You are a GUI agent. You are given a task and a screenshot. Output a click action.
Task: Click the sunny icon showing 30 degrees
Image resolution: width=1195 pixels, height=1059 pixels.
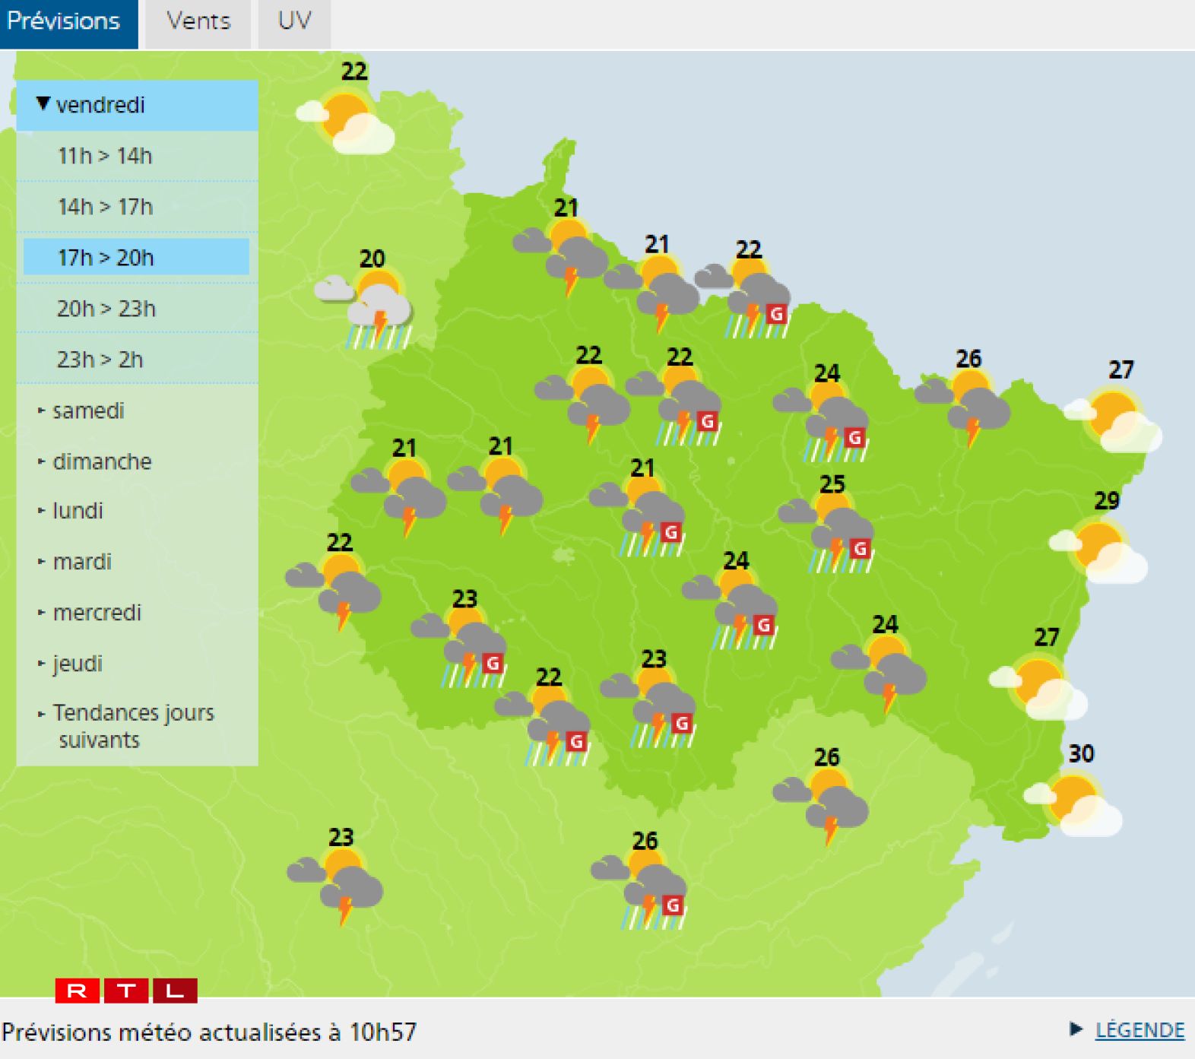1073,804
